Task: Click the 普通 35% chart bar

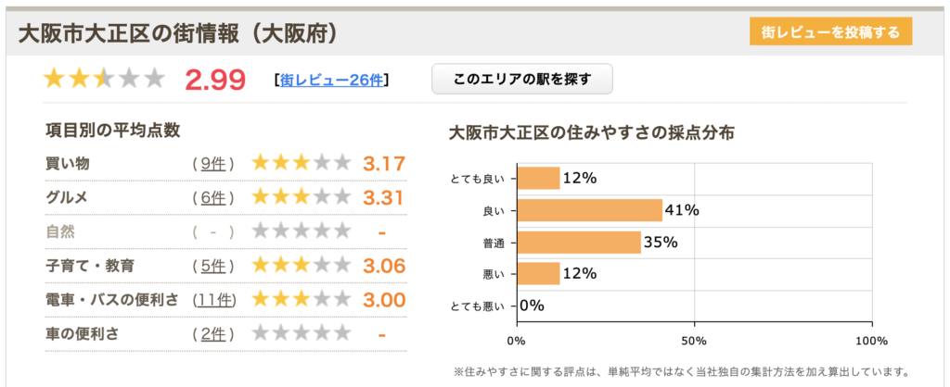Action: tap(579, 243)
